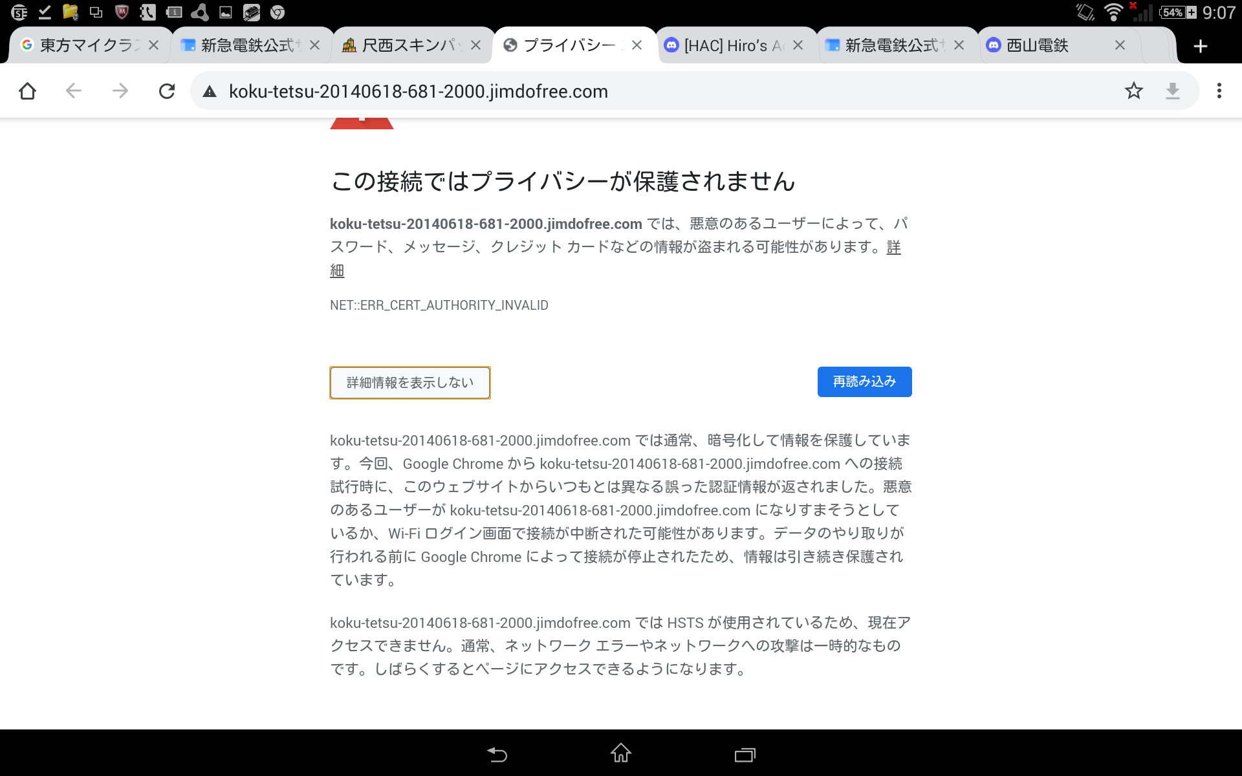1242x776 pixels.
Task: Click the blue 再読み込み button
Action: (864, 382)
